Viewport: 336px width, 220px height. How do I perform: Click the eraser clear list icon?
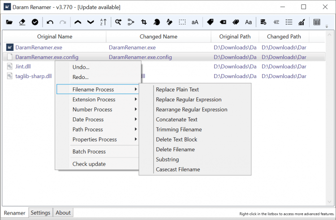pyautogui.click(x=22, y=22)
